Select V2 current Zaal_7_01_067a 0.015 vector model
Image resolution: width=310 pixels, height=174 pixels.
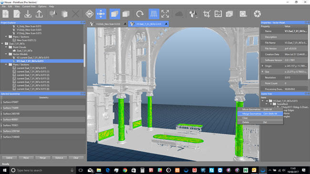(33, 58)
